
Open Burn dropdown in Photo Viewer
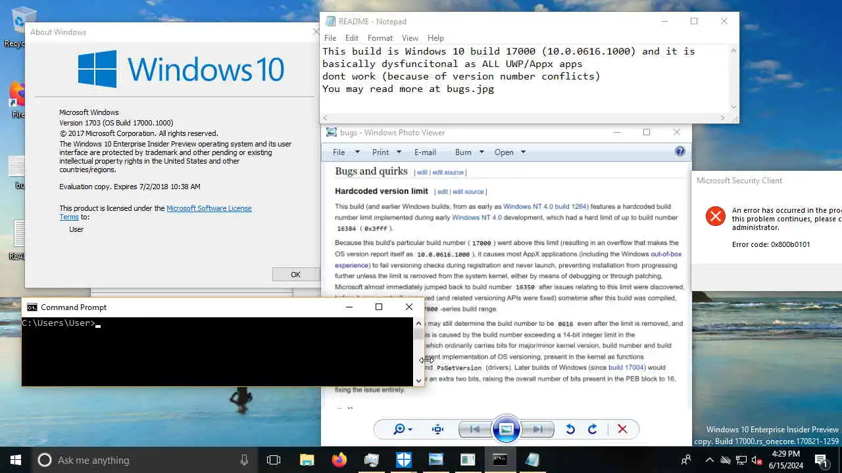469,152
